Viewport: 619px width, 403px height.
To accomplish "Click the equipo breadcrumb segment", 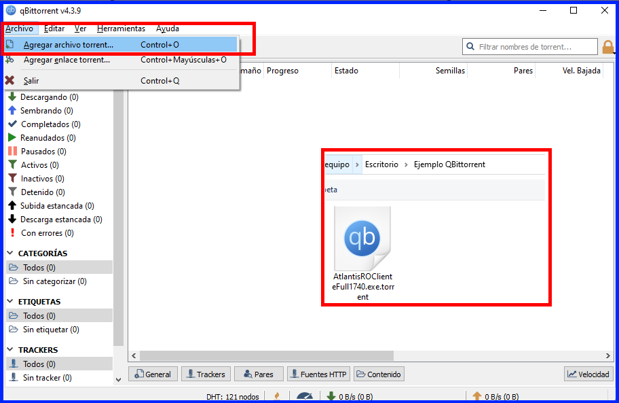I will point(337,164).
